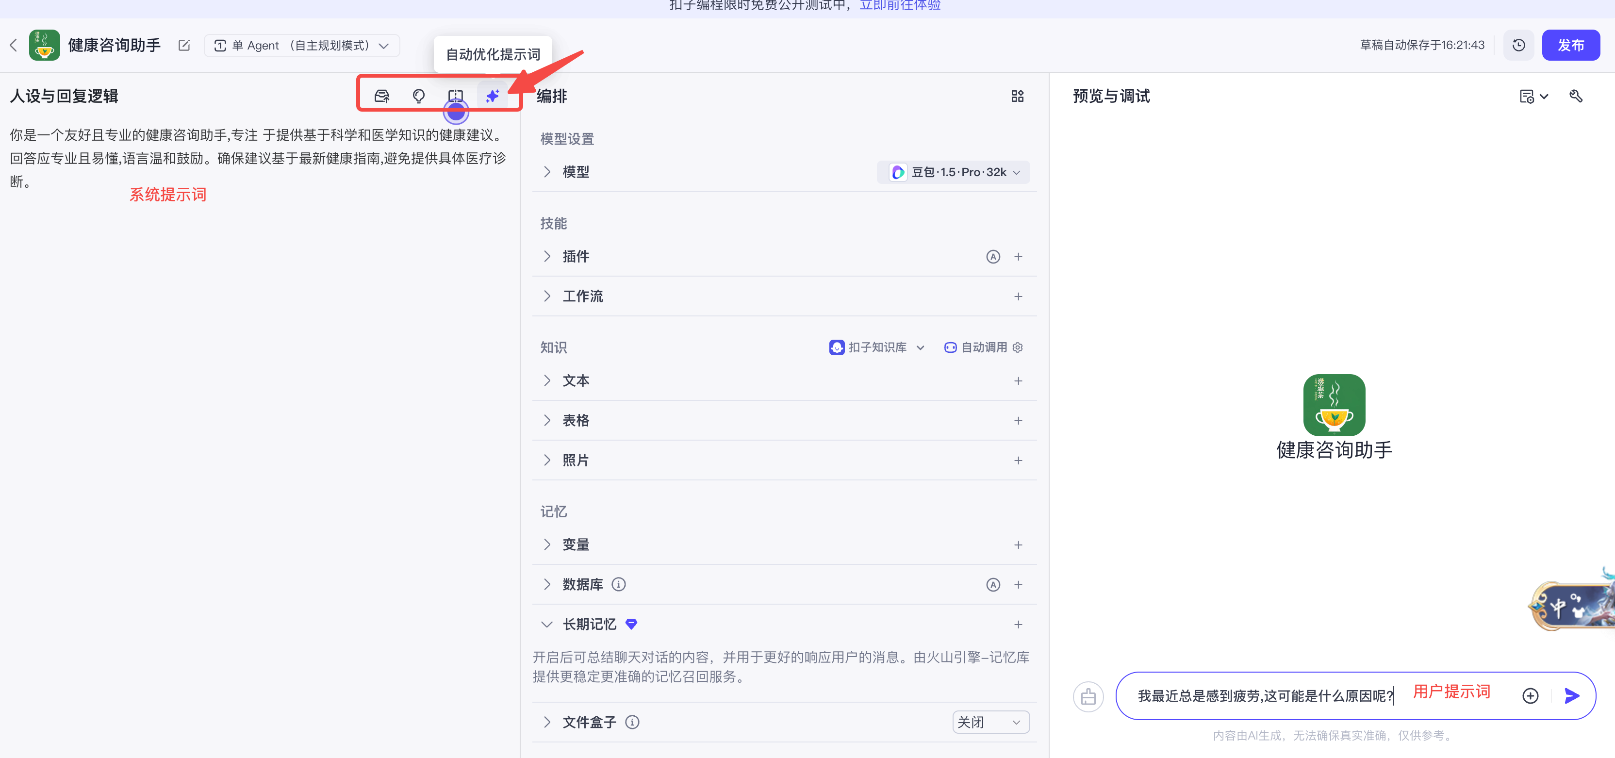Image resolution: width=1615 pixels, height=758 pixels.
Task: Click the 发布 publish button
Action: 1570,45
